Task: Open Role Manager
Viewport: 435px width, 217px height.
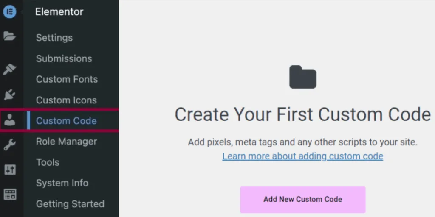Action: pos(66,142)
